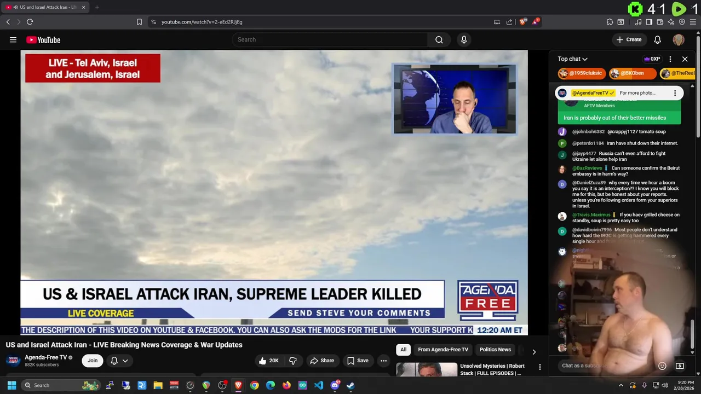Open account avatar menu

679,39
